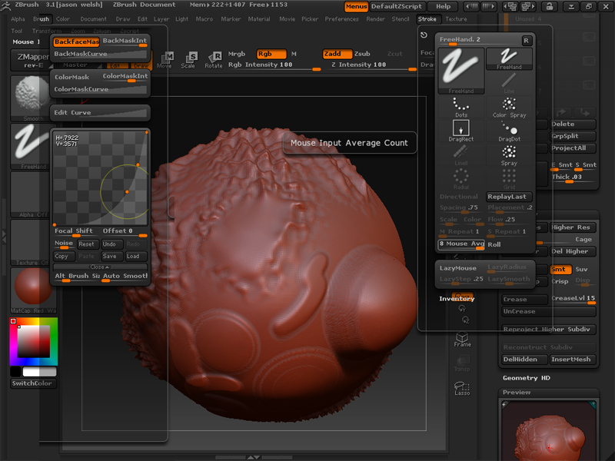Expand the Geometry HD section
The image size is (615, 461).
point(527,378)
